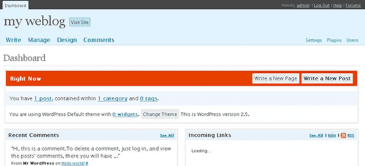Click the RSS feed icon in Incoming Links
This screenshot has width=365, height=166.
point(343,135)
